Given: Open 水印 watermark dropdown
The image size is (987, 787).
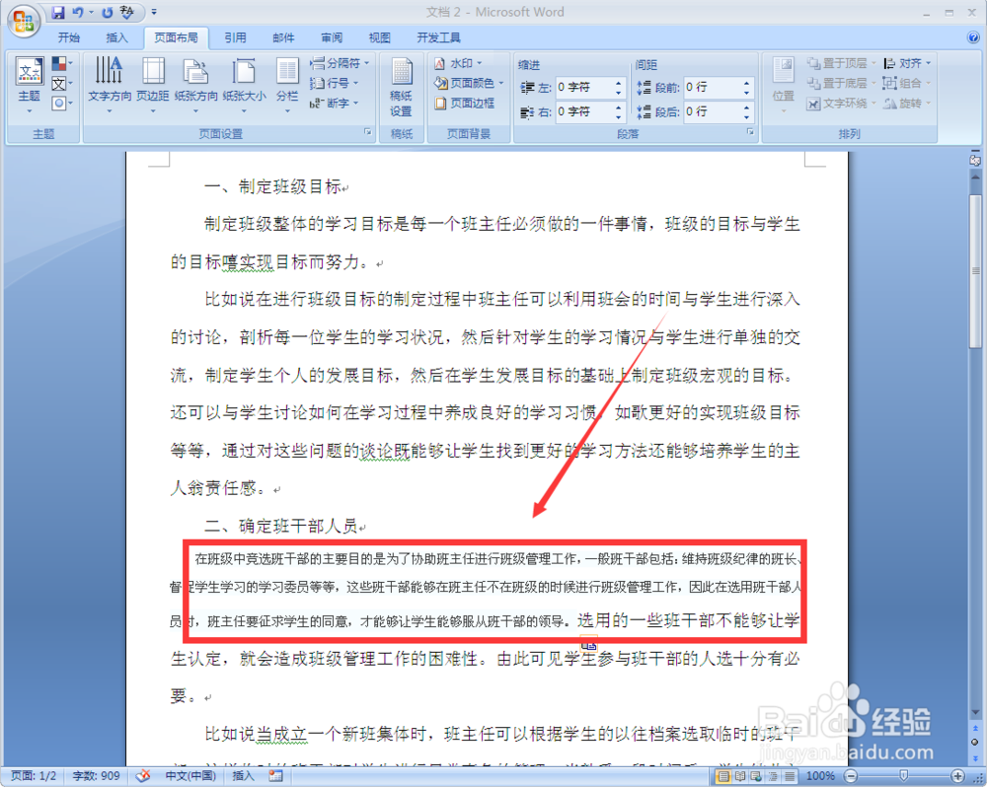Looking at the screenshot, I should (458, 63).
